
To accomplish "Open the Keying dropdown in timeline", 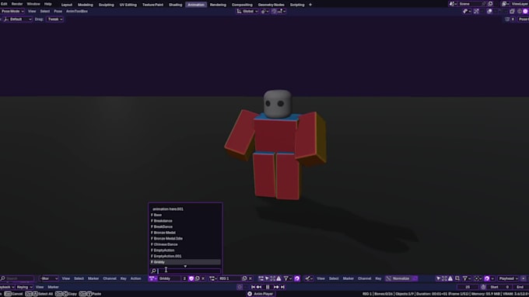I will pos(24,287).
